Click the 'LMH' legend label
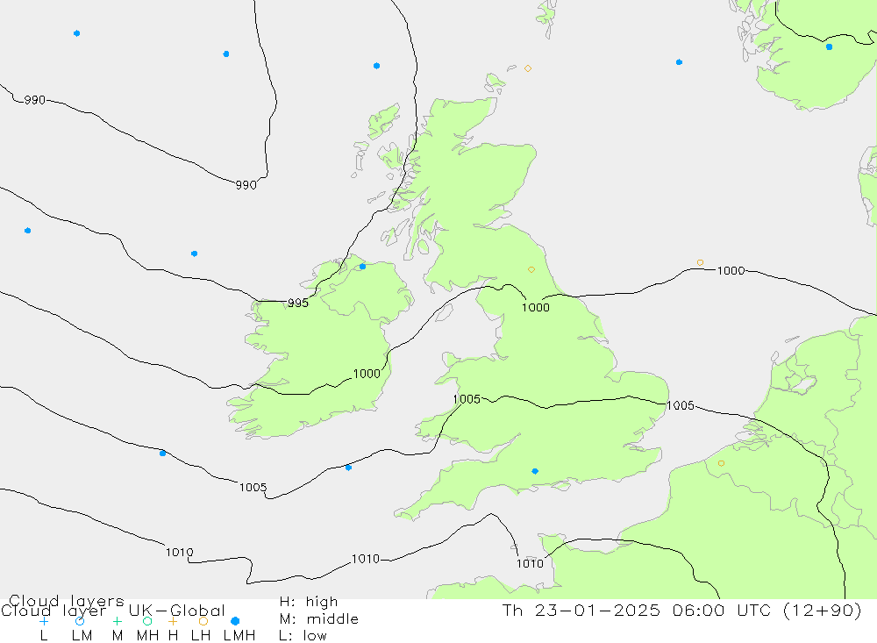This screenshot has width=877, height=643. (x=239, y=636)
